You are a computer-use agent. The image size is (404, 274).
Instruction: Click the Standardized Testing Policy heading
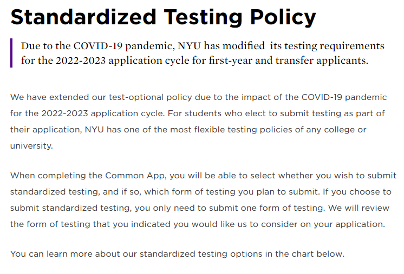point(162,17)
